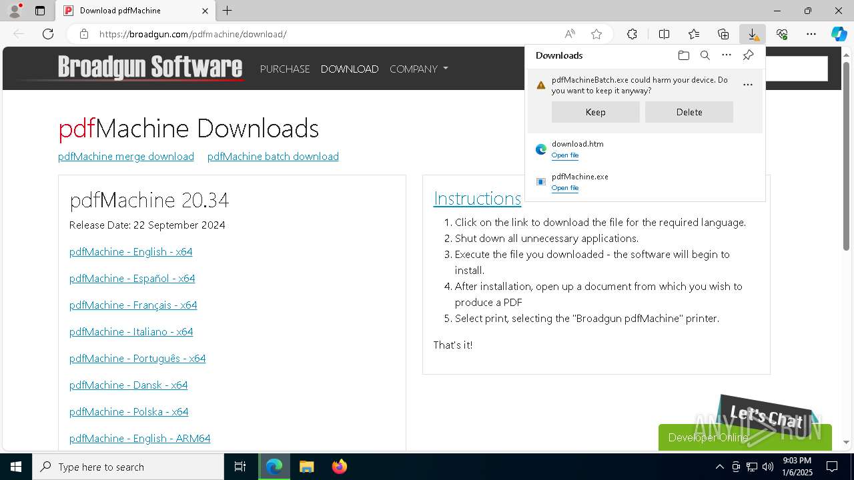Open file link under download.htm
Viewport: 854px width, 480px height.
(565, 155)
